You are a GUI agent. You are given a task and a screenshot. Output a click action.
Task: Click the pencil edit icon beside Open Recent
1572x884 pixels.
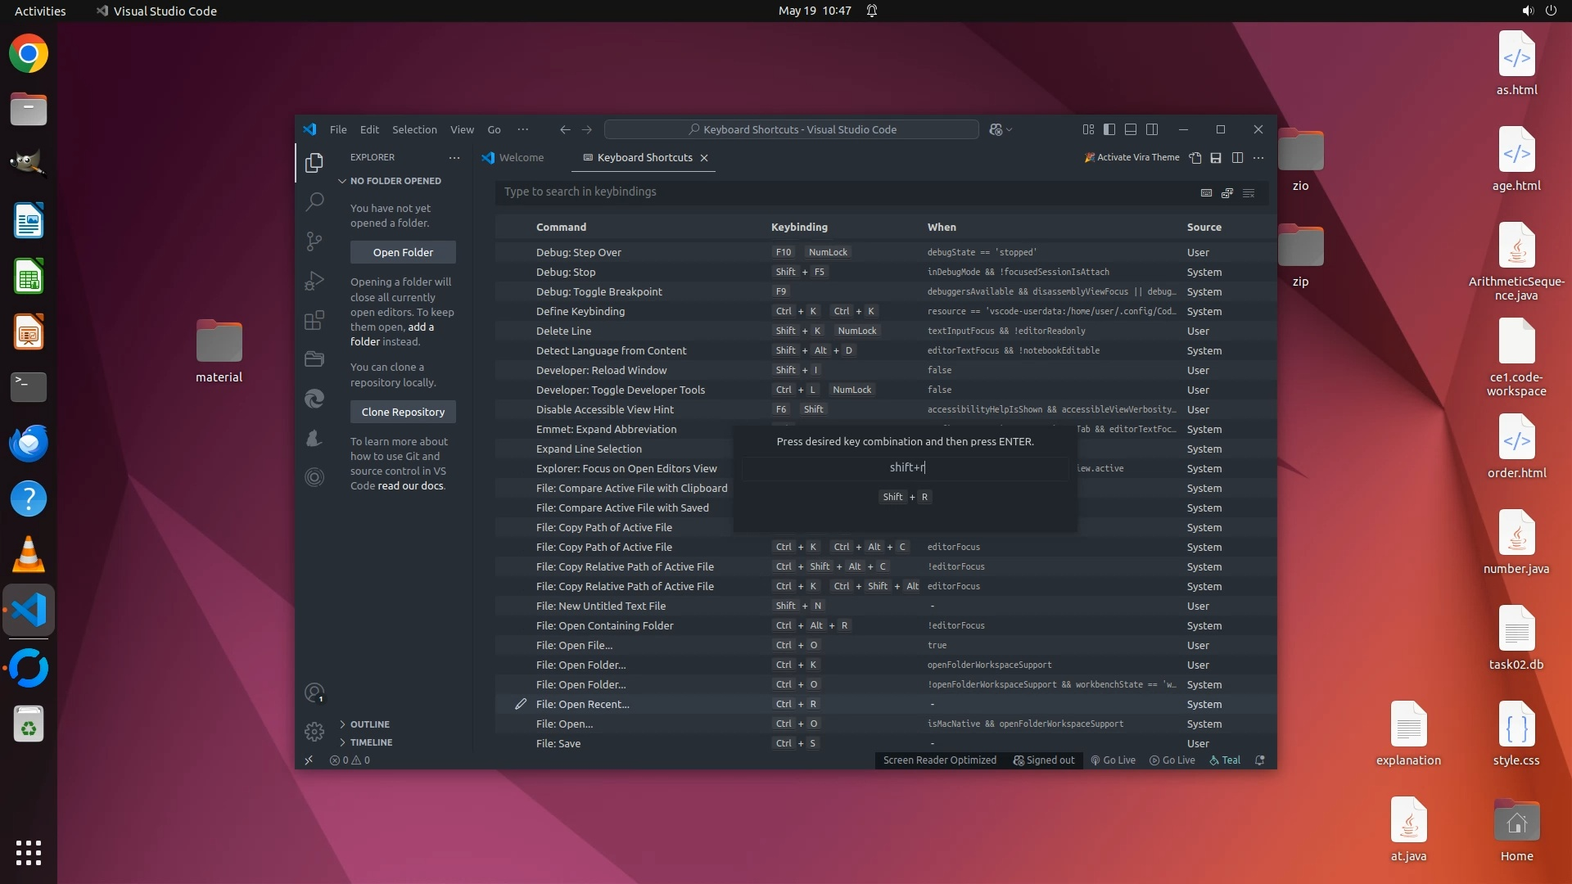click(x=520, y=704)
